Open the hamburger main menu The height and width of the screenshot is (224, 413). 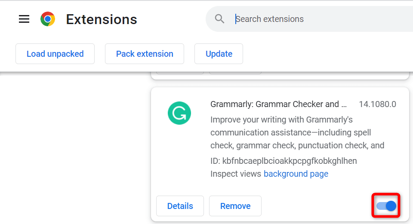pos(24,19)
